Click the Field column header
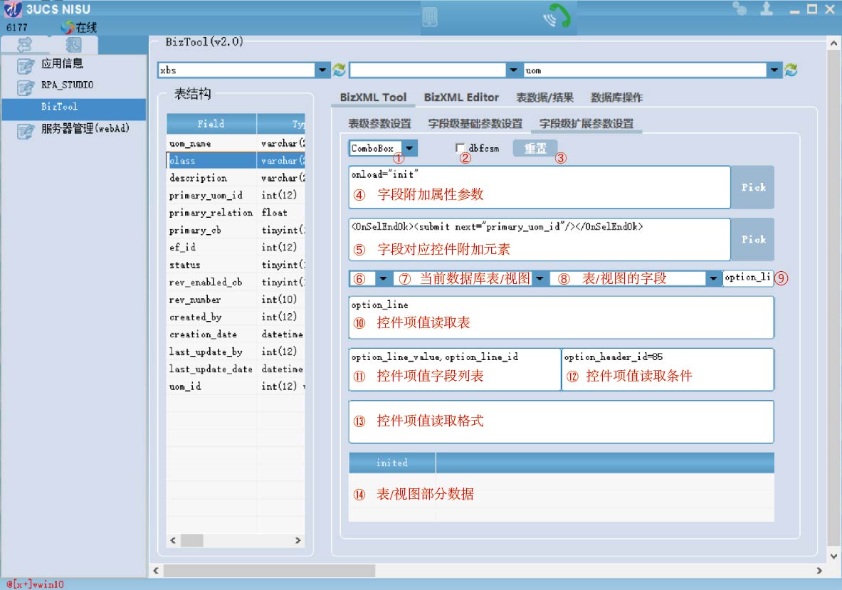 (211, 123)
